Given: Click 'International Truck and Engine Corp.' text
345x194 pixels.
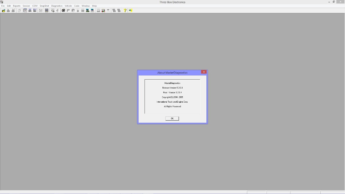Looking at the screenshot, I should coord(172,102).
